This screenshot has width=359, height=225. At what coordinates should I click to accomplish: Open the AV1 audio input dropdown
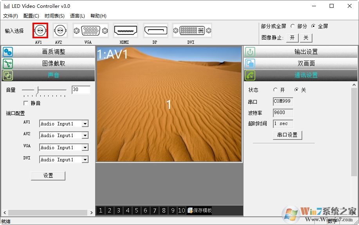click(85, 123)
